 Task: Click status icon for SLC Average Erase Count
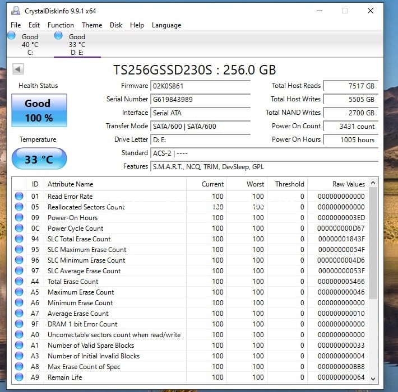[19, 270]
